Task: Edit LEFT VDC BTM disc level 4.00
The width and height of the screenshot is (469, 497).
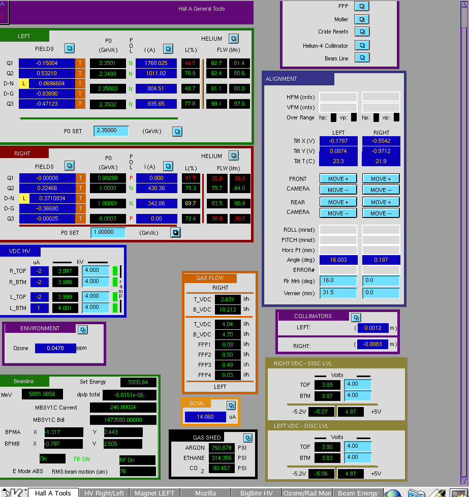Action: tap(357, 458)
